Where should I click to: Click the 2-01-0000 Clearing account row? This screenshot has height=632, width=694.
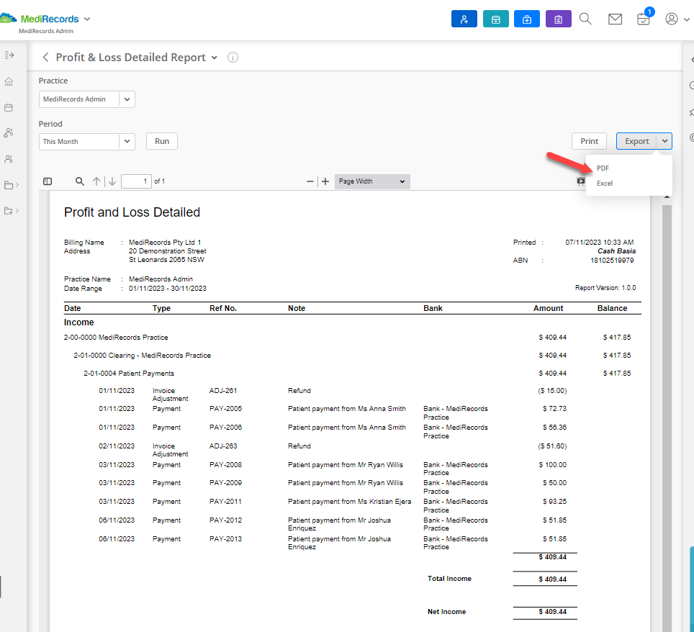(352, 356)
